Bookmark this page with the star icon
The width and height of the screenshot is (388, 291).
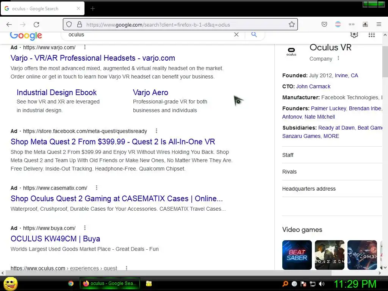click(x=292, y=24)
